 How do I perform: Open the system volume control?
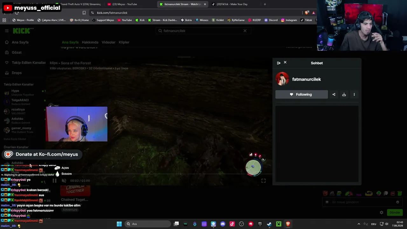tap(387, 224)
